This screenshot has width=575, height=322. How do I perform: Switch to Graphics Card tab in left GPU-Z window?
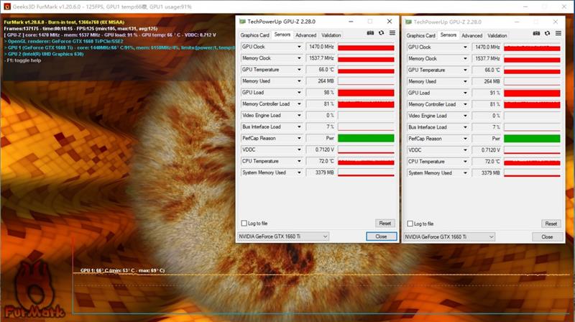click(254, 34)
